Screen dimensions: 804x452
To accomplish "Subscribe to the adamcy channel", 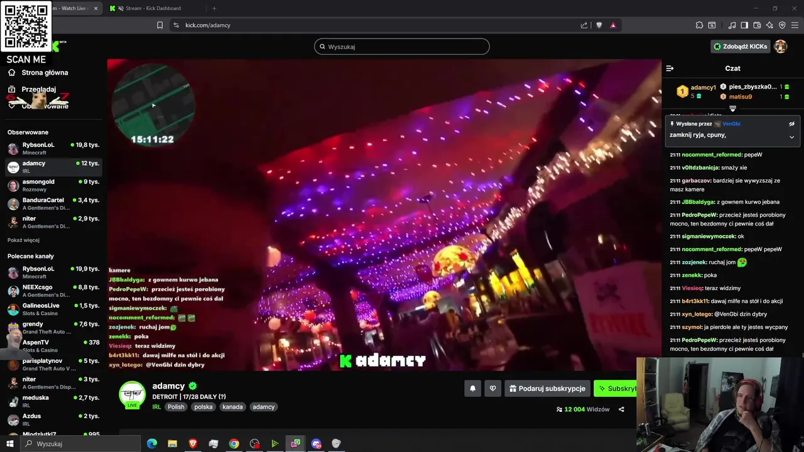I will pyautogui.click(x=616, y=389).
